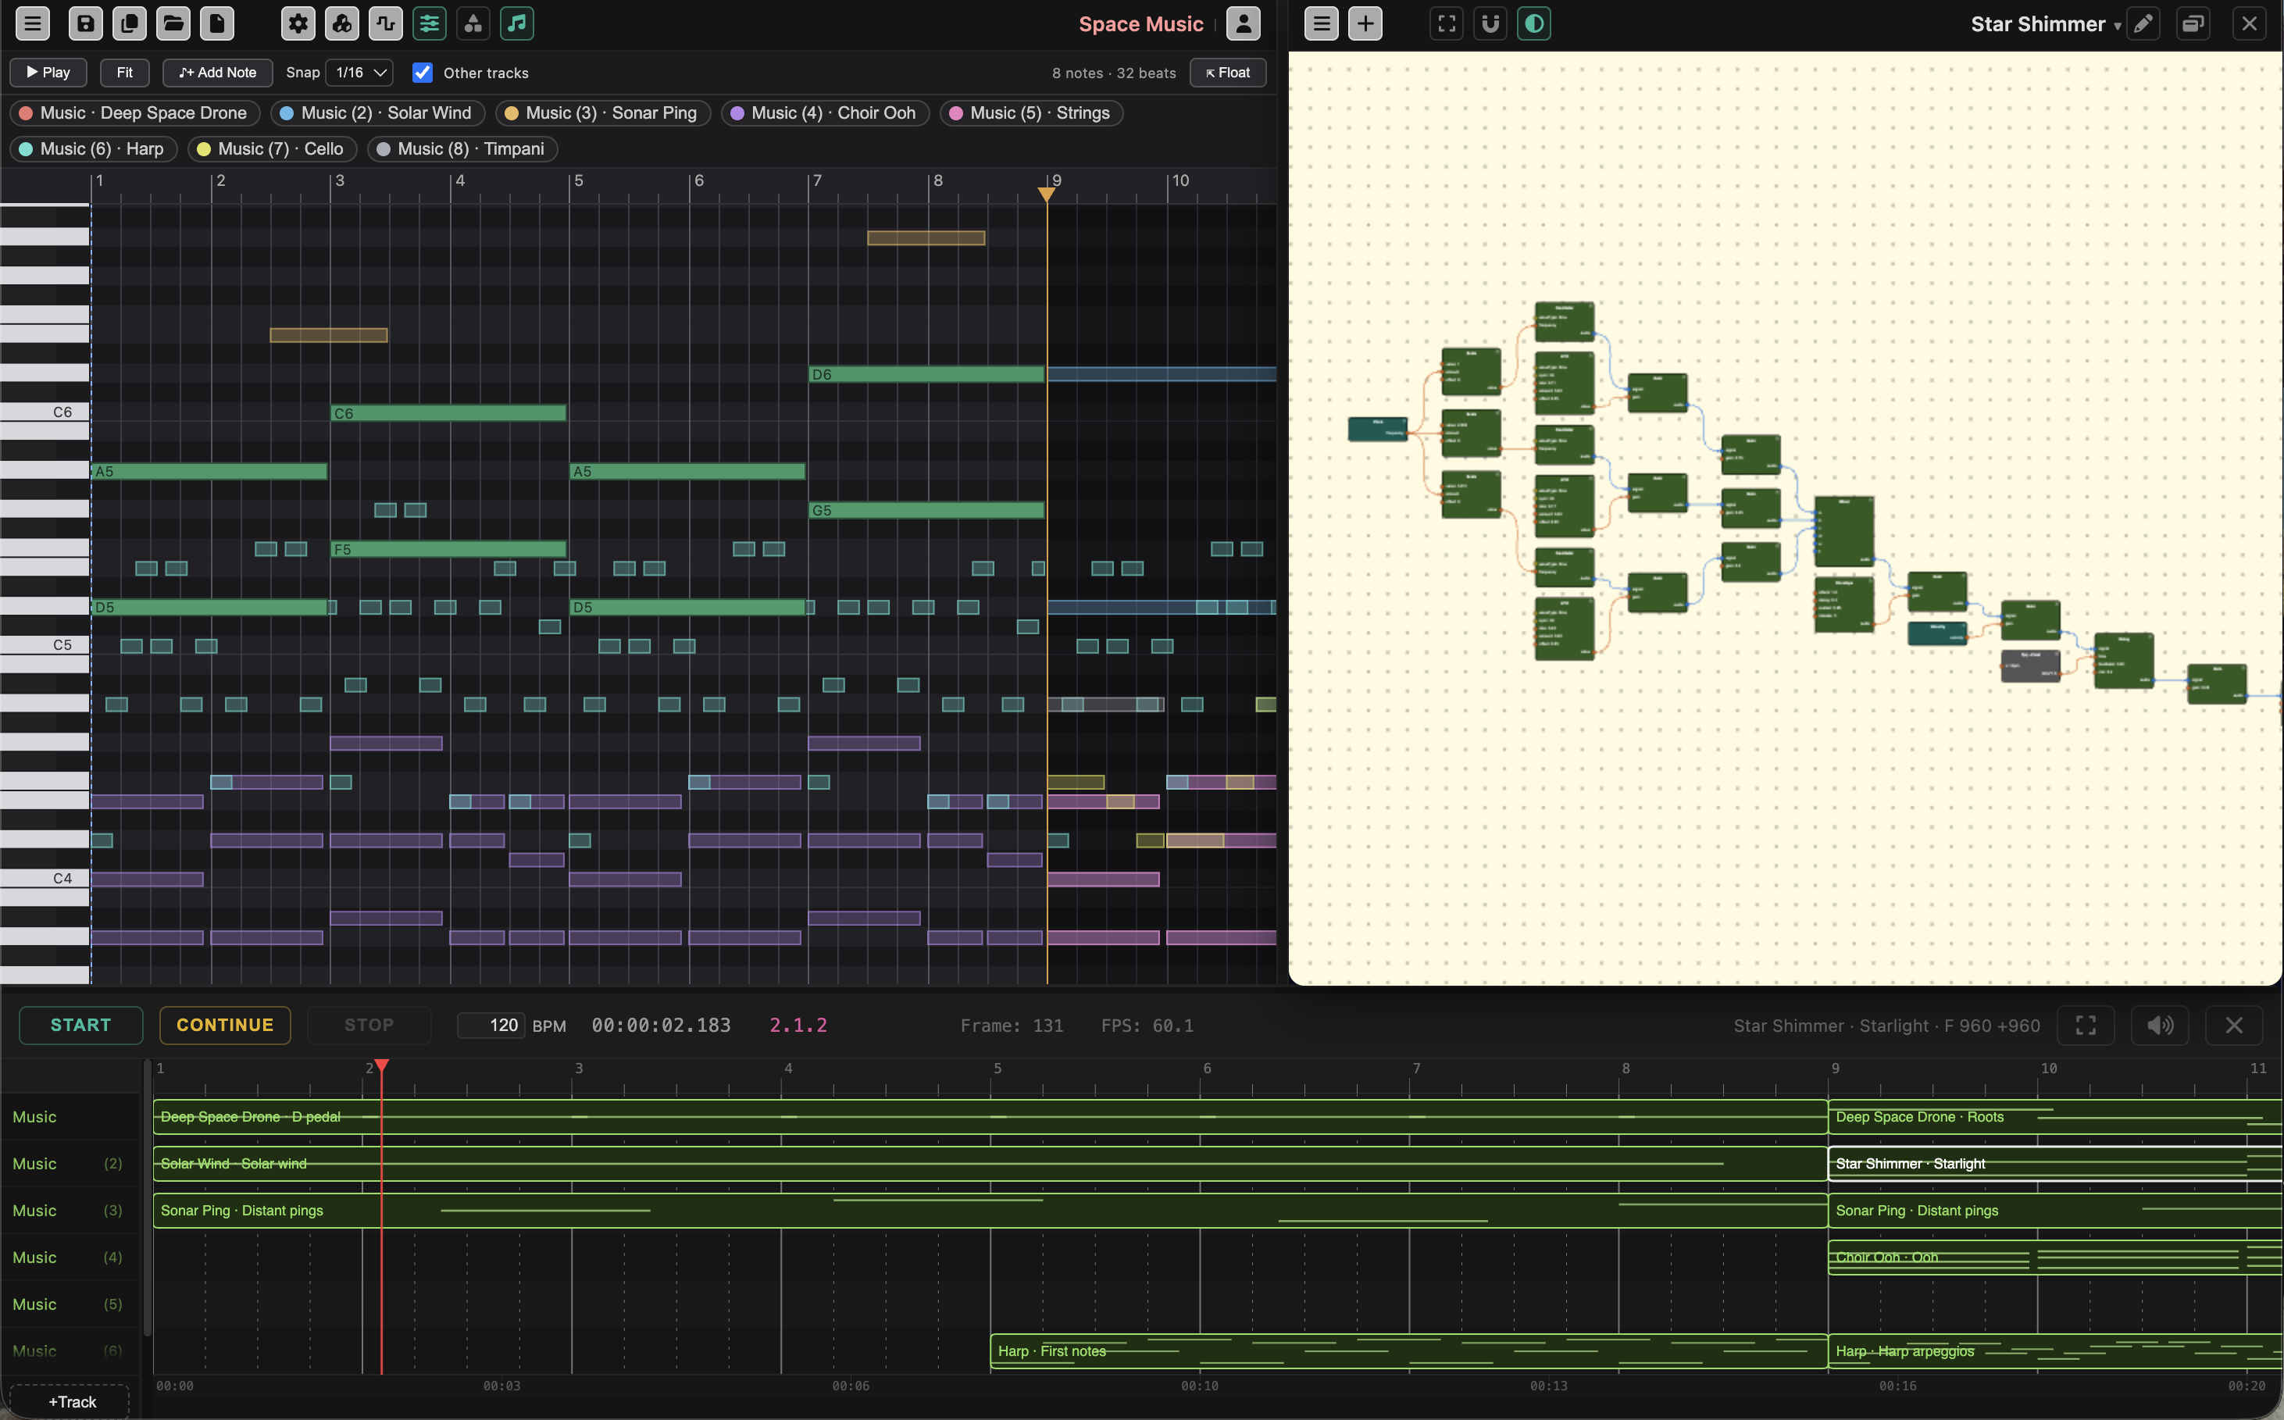Uncheck the Other tracks checkbox
This screenshot has width=2284, height=1420.
[423, 73]
